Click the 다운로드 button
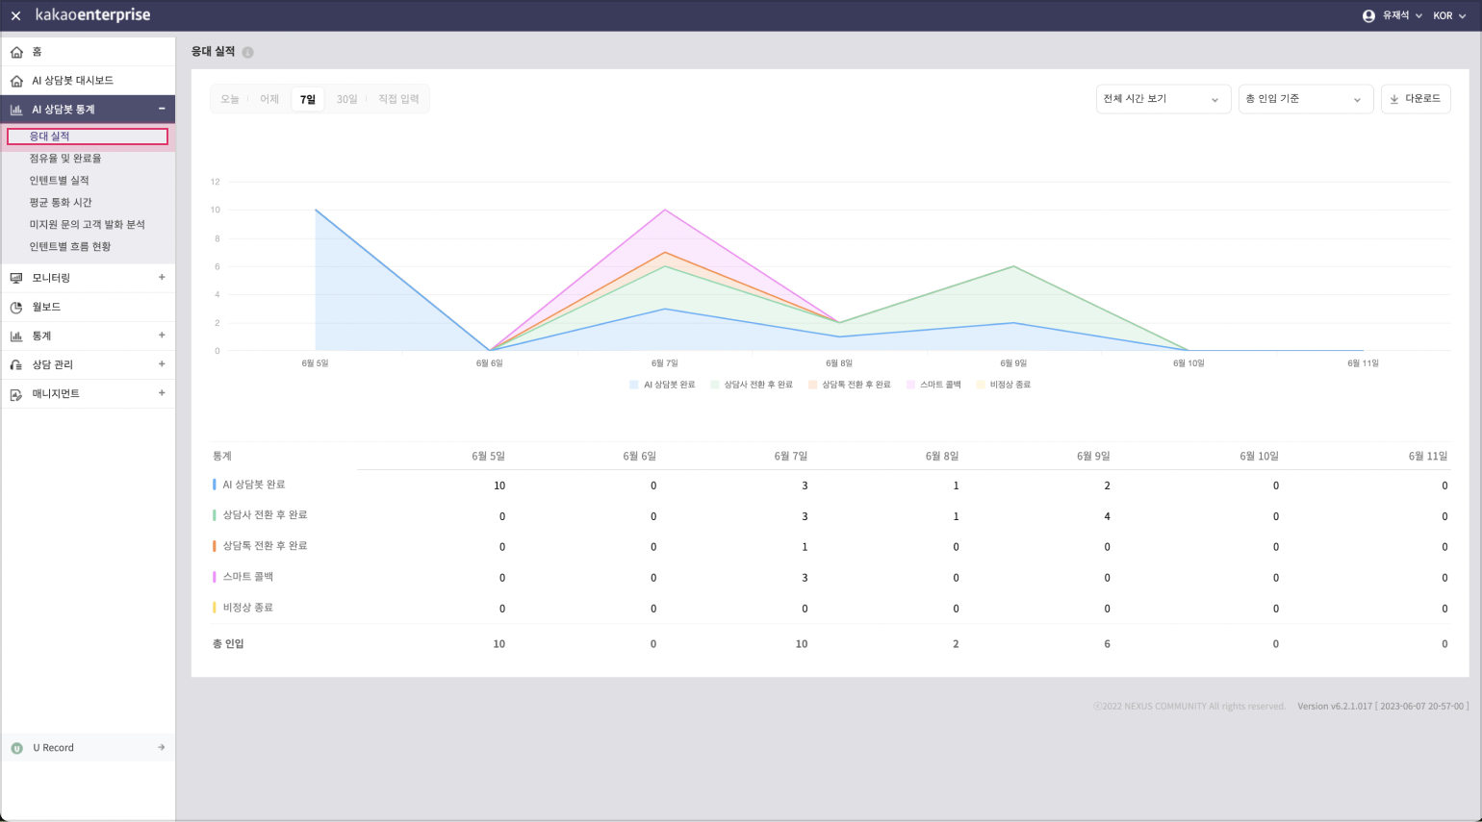The image size is (1482, 822). 1416,99
